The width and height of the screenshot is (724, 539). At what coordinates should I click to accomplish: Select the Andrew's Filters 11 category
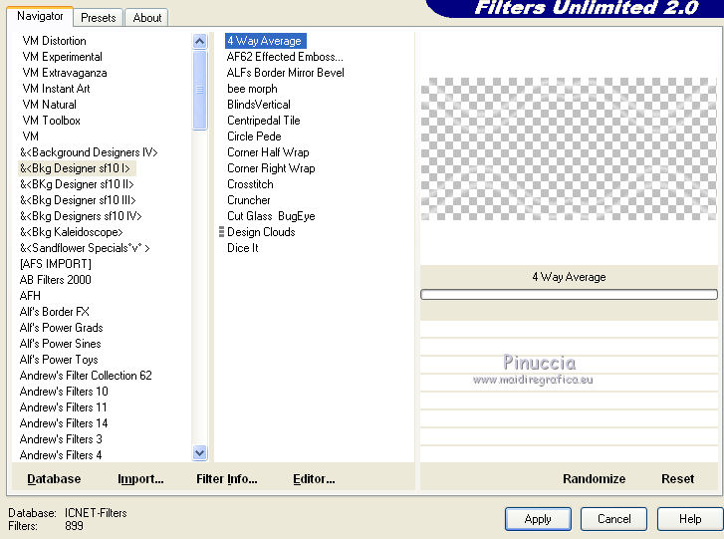click(64, 407)
